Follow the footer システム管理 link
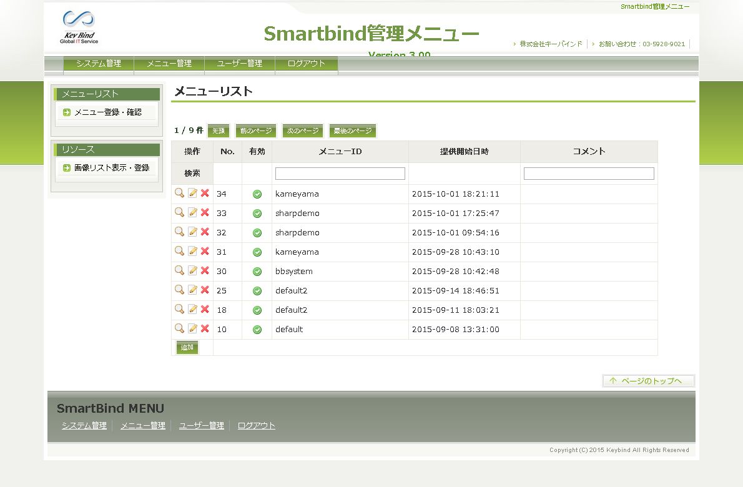Viewport: 743px width, 487px height. tap(84, 425)
